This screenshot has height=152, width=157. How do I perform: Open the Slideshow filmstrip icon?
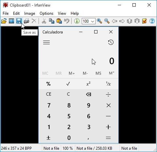(x=11, y=21)
